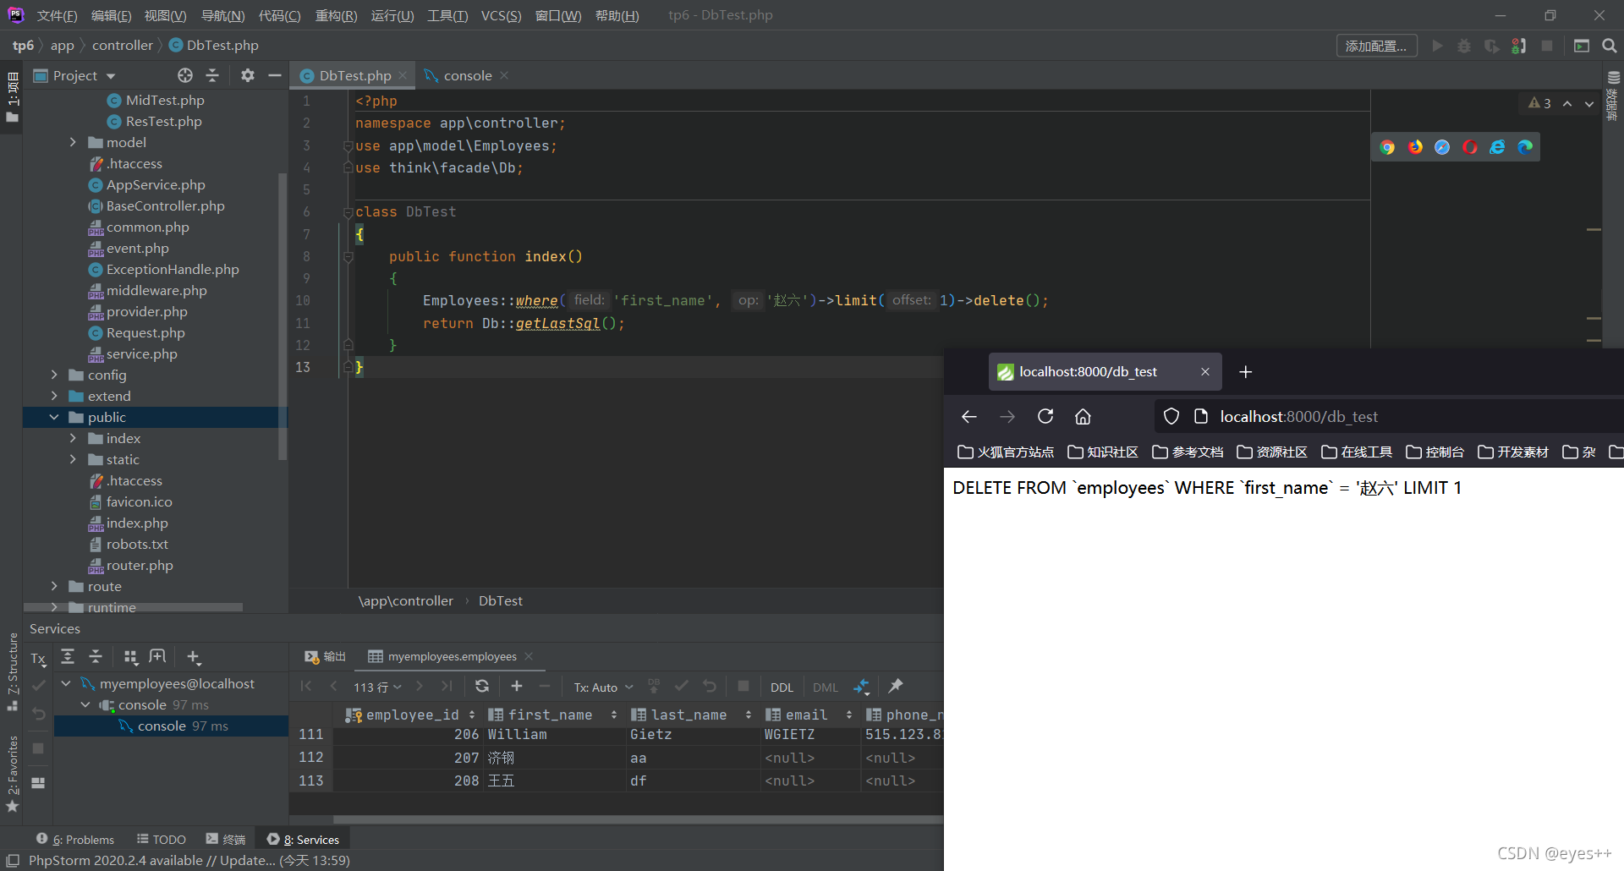This screenshot has height=871, width=1624.
Task: Open Safari browser preview icon in editor
Action: [x=1442, y=147]
